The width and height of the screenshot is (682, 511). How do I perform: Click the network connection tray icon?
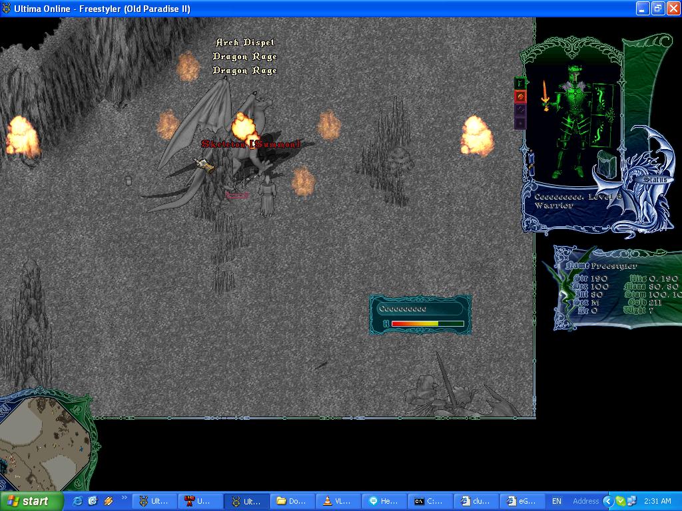click(631, 501)
